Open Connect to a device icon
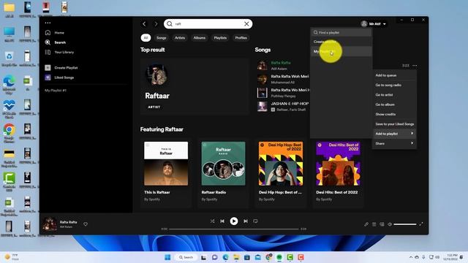 (x=382, y=224)
